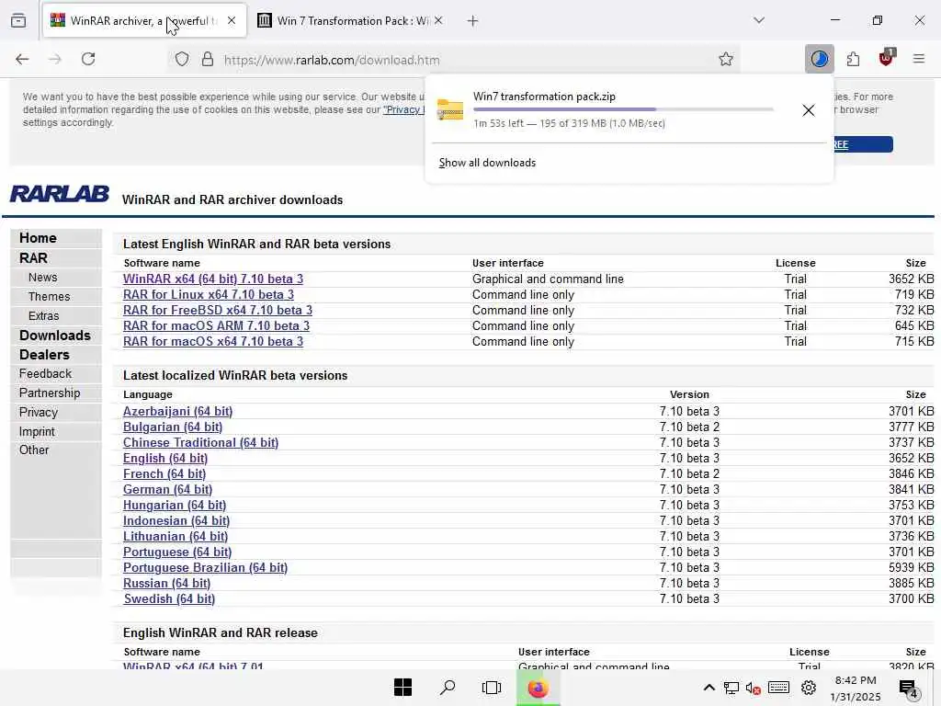
Task: Open the English (64 bit) localized link
Action: (165, 458)
